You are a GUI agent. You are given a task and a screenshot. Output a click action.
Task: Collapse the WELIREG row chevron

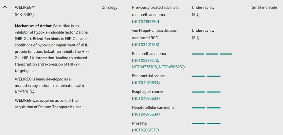tap(5, 7)
